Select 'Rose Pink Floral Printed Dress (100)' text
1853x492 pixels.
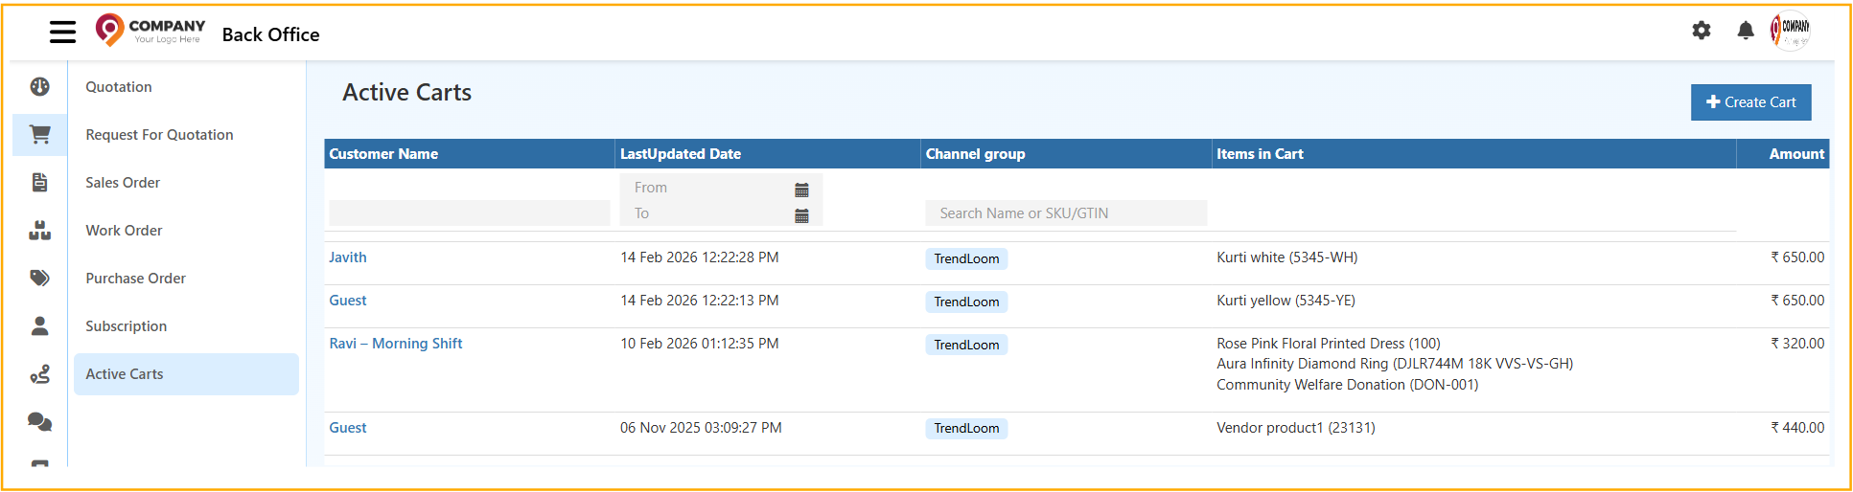(x=1328, y=344)
